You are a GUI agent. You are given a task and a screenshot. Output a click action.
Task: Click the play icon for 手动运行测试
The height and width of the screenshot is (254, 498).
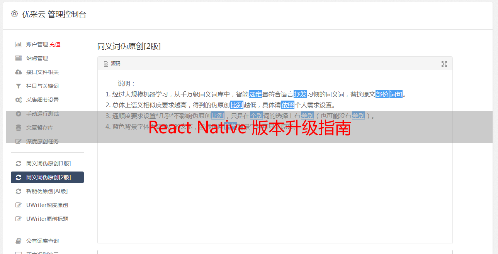pyautogui.click(x=18, y=114)
